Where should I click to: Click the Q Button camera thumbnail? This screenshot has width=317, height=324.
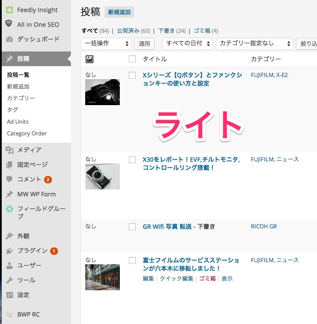(102, 92)
